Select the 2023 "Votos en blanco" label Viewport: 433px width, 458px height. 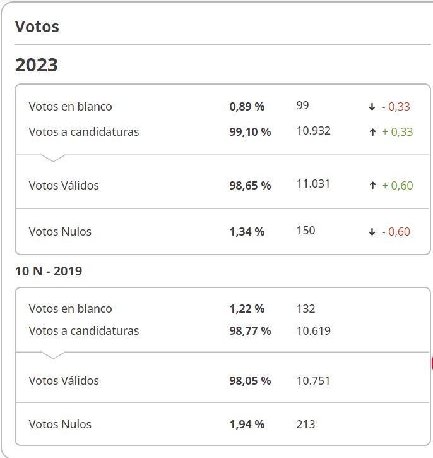tap(70, 107)
